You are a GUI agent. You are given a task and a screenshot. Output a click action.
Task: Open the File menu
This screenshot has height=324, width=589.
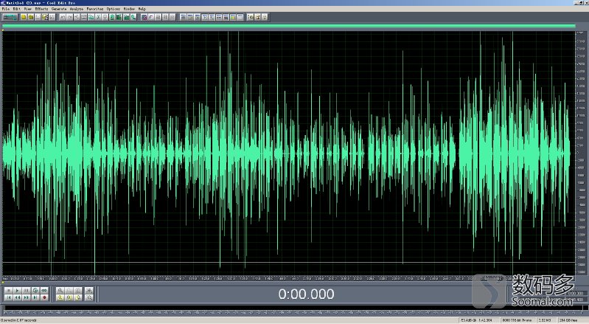pyautogui.click(x=5, y=9)
